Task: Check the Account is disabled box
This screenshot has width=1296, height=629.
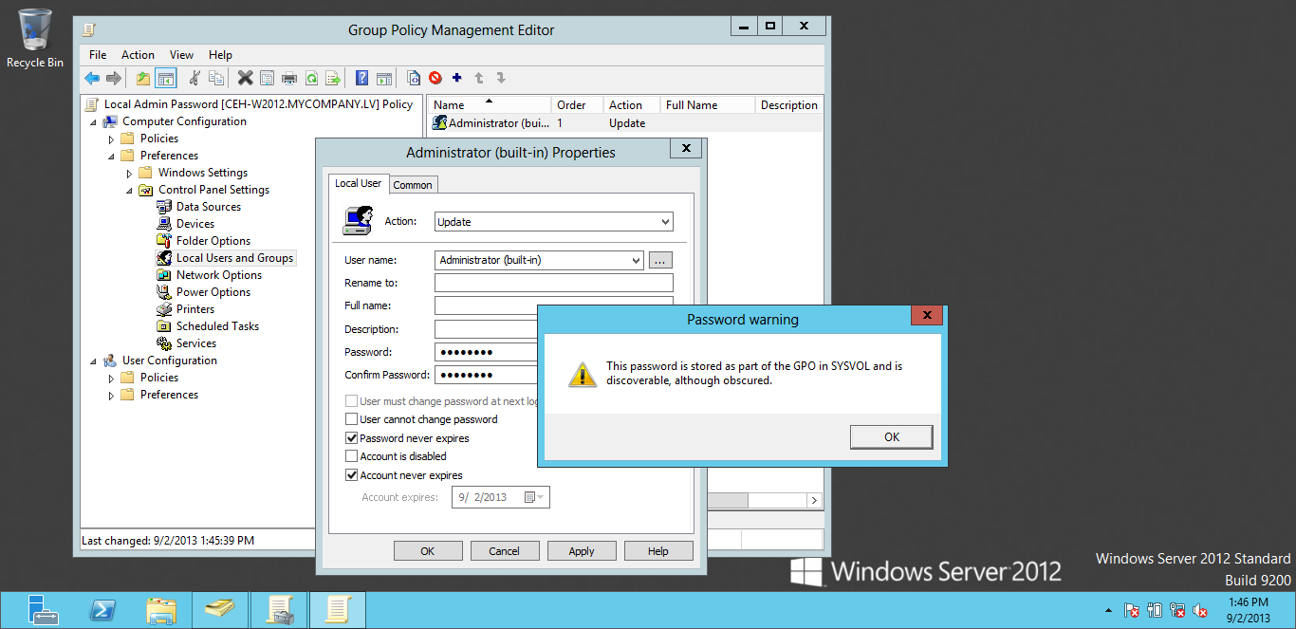Action: coord(352,456)
